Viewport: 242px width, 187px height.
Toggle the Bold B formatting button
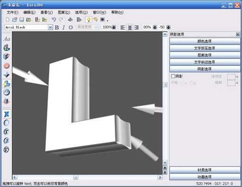click(x=57, y=27)
